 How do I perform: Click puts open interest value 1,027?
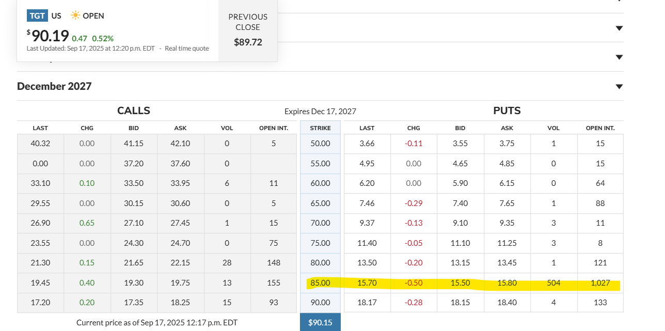[600, 283]
